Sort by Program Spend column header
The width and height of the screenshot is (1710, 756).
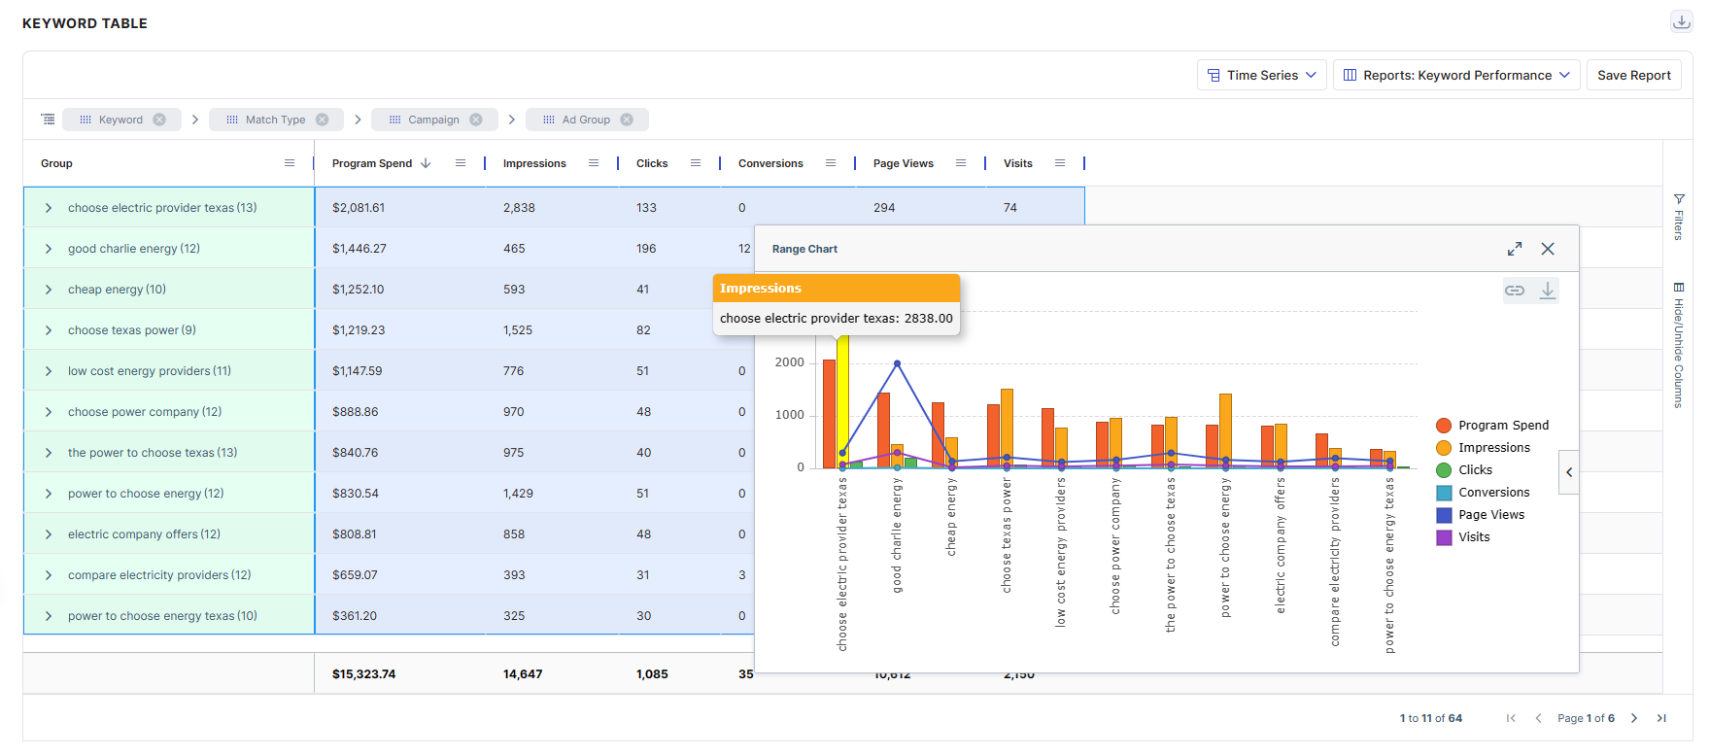pos(372,163)
